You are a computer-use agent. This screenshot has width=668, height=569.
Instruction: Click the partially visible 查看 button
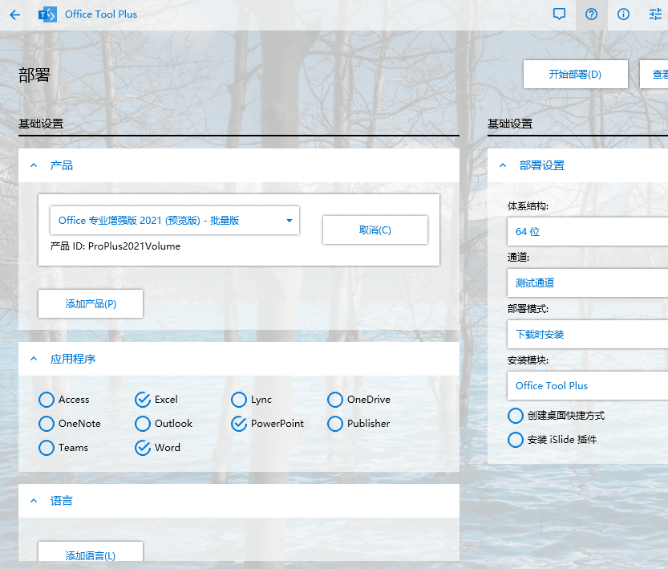click(654, 74)
